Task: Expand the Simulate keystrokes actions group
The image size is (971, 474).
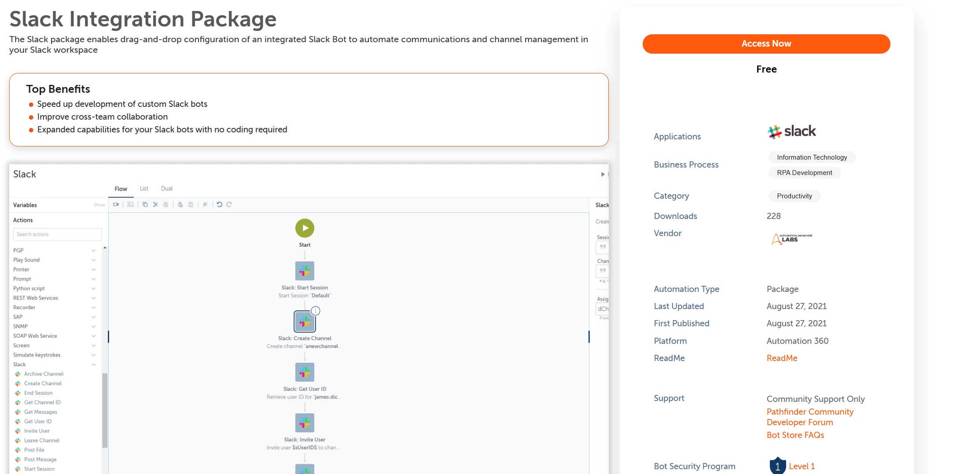Action: pos(93,355)
